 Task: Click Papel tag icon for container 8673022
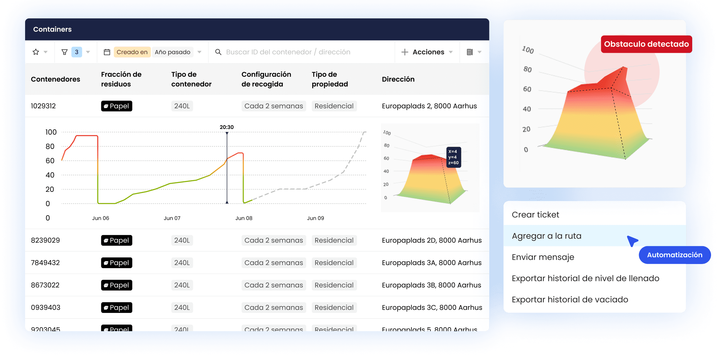point(106,285)
